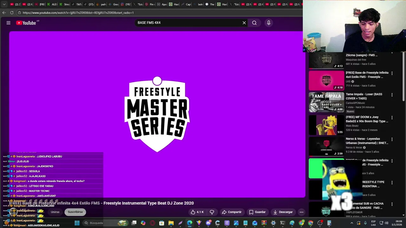Save video with Guardar
The width and height of the screenshot is (406, 228).
[257, 212]
